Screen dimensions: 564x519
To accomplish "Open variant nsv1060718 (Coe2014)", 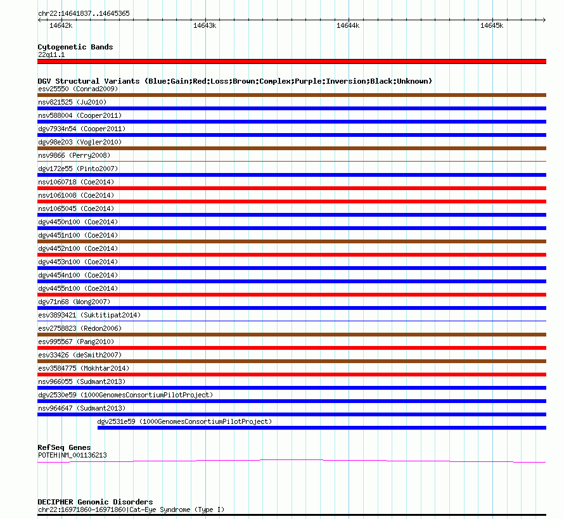I will tap(76, 182).
